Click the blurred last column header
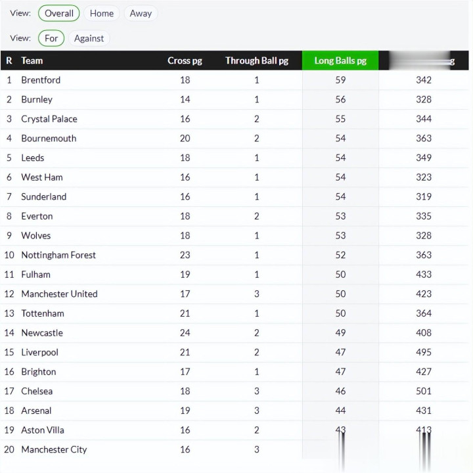Image resolution: width=473 pixels, height=473 pixels. pyautogui.click(x=424, y=60)
